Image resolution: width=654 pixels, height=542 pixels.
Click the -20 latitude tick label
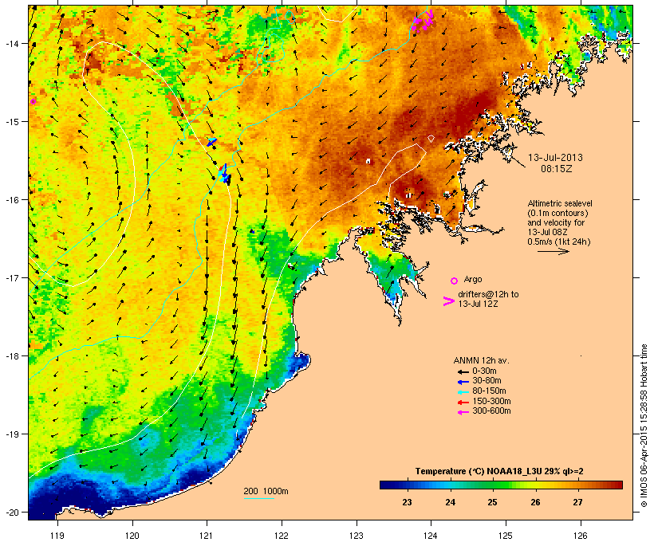tap(11, 513)
